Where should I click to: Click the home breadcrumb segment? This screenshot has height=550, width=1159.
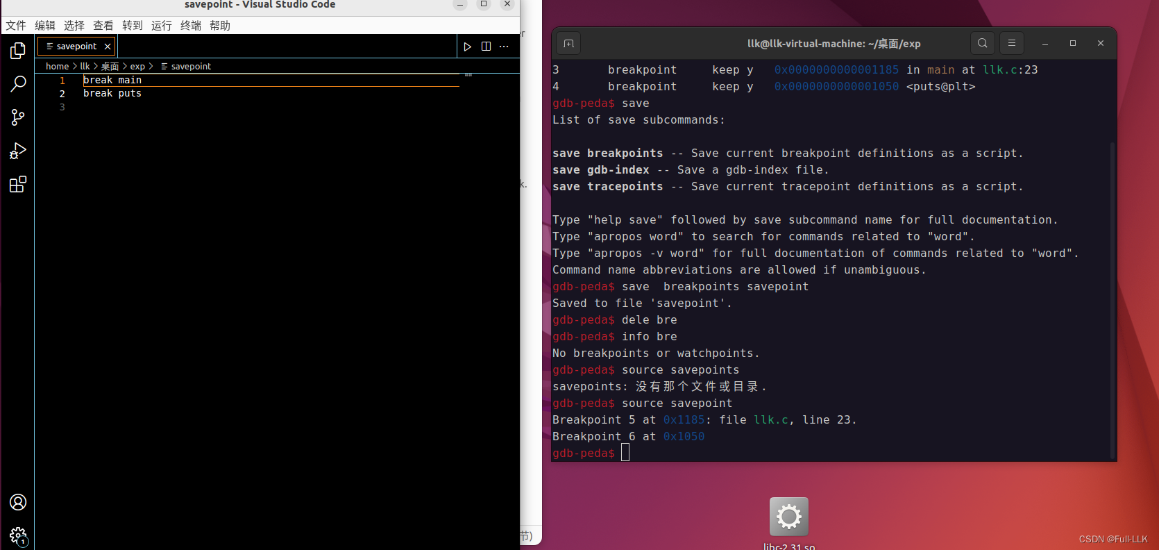tap(57, 67)
